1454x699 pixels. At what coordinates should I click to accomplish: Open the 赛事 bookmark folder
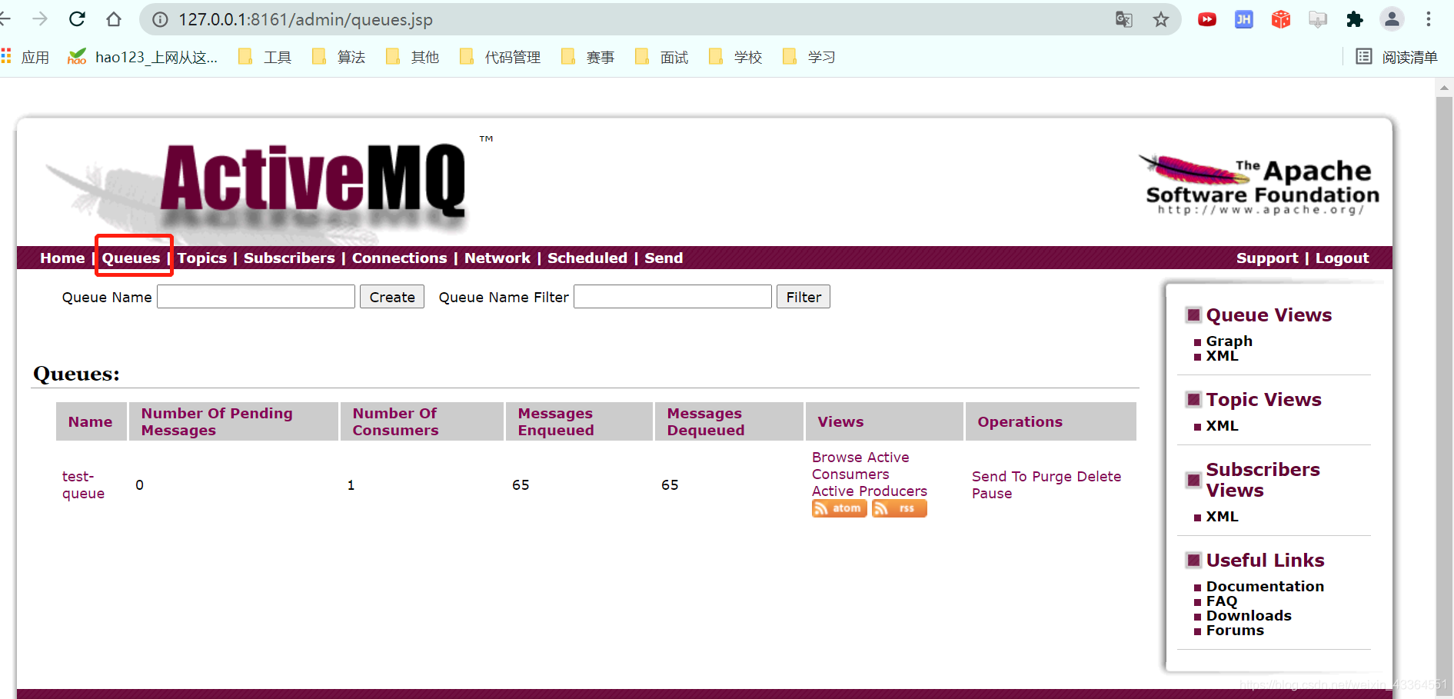588,57
